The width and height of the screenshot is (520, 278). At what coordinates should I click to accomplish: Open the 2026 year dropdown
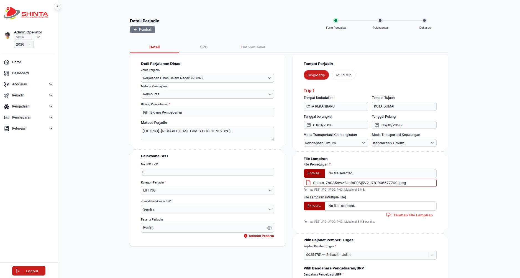(x=24, y=44)
